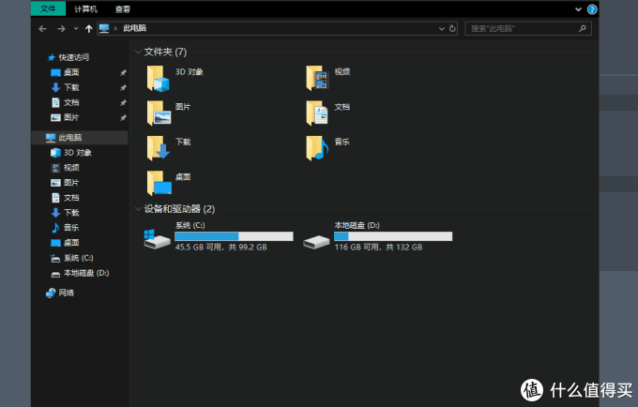Refresh the current folder view

coord(452,28)
